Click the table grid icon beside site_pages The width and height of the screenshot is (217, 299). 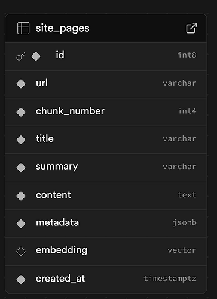click(23, 28)
